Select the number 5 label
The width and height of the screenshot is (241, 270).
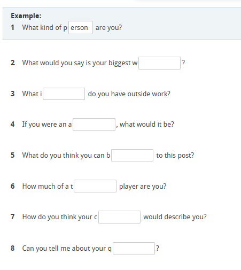(13, 155)
